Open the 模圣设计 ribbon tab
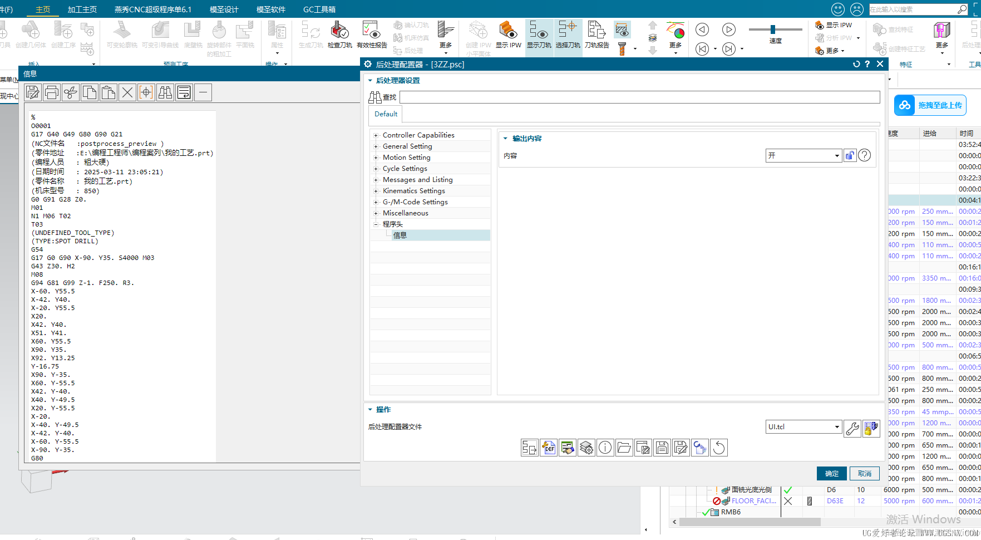Screen dimensions: 981x540 pos(224,9)
